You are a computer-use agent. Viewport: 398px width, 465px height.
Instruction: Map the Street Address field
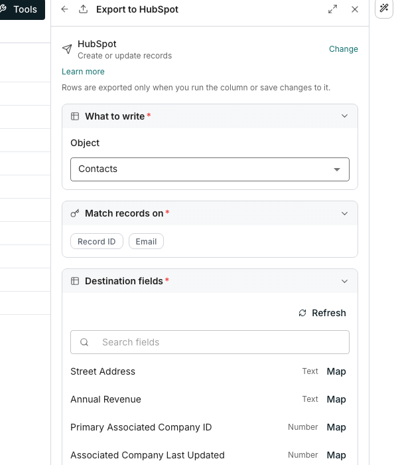click(x=336, y=371)
